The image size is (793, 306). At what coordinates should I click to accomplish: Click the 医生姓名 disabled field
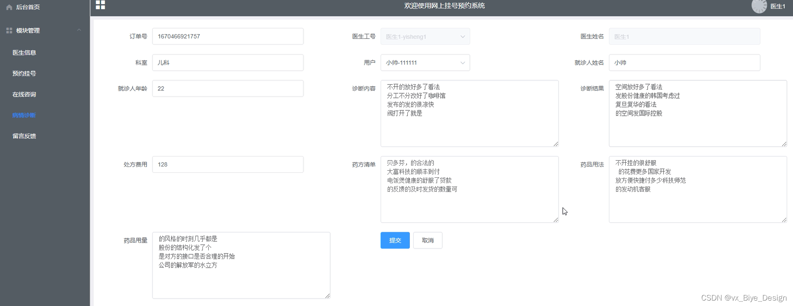click(684, 37)
